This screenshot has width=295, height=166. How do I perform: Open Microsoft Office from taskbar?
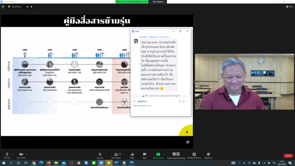tap(71, 163)
